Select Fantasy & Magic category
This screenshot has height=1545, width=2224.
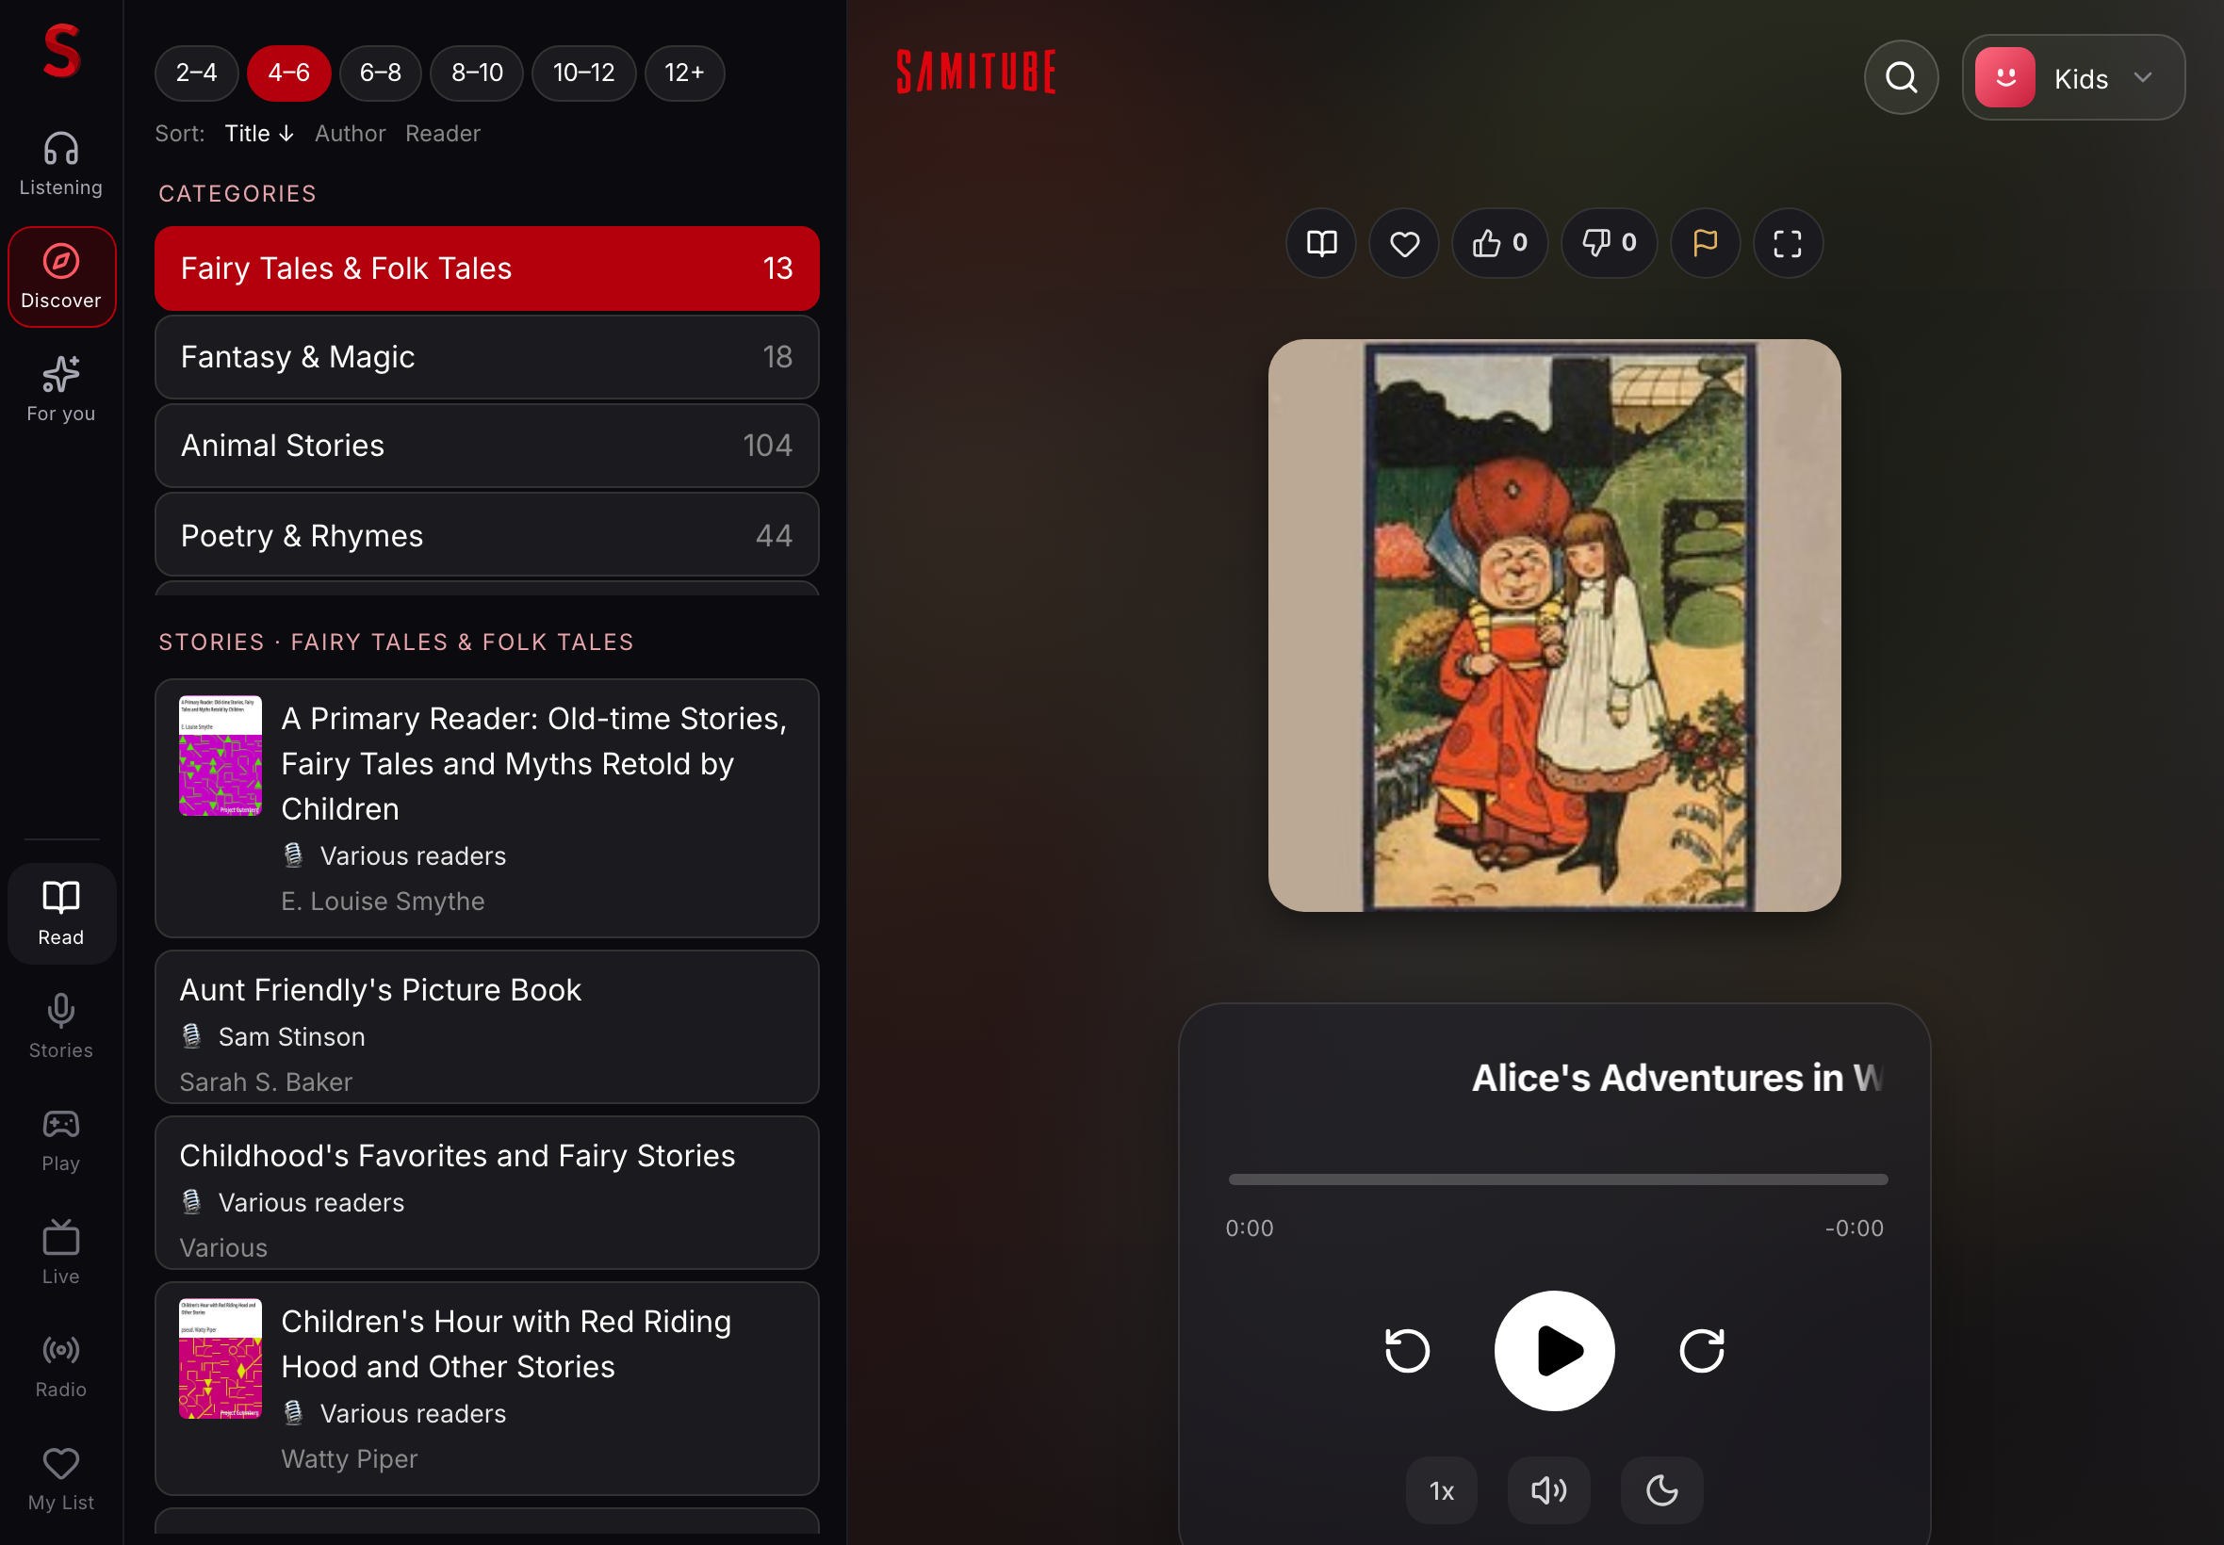click(487, 357)
